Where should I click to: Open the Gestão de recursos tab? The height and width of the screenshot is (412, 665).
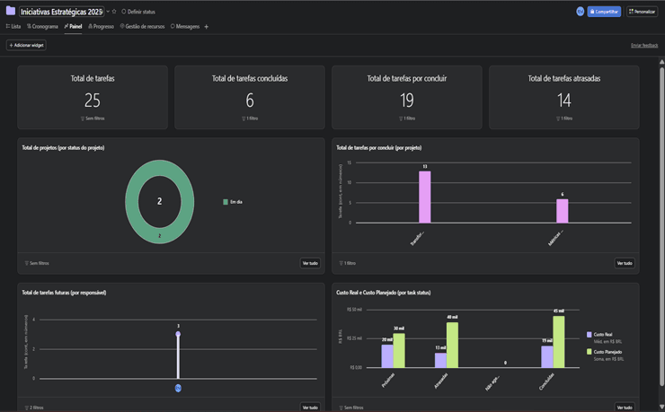[x=142, y=27]
